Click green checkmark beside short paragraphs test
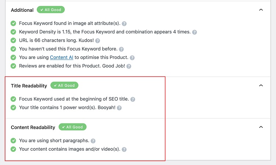The width and height of the screenshot is (276, 165). coord(14,140)
